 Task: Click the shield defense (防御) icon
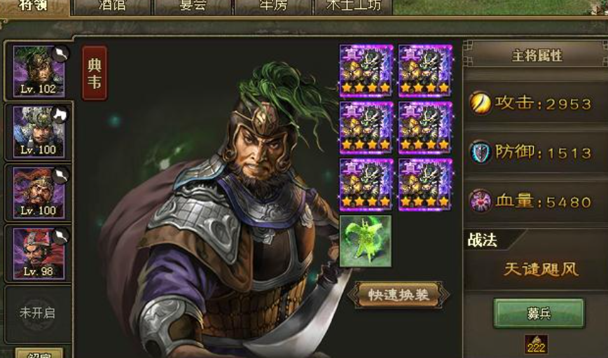[x=480, y=152]
